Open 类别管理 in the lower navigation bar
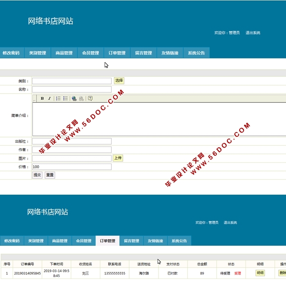The image size is (286, 283). [x=36, y=241]
